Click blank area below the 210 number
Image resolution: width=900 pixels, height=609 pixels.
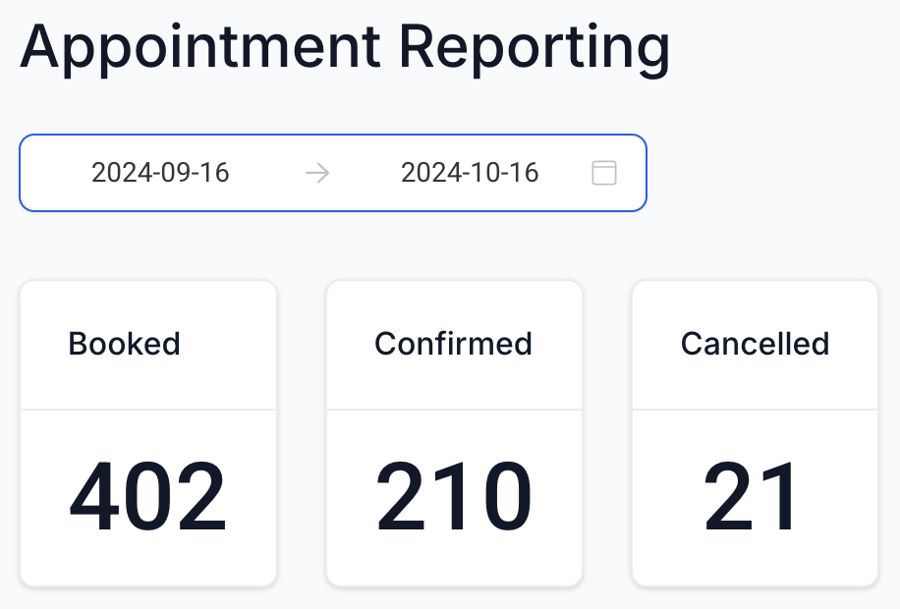click(453, 562)
